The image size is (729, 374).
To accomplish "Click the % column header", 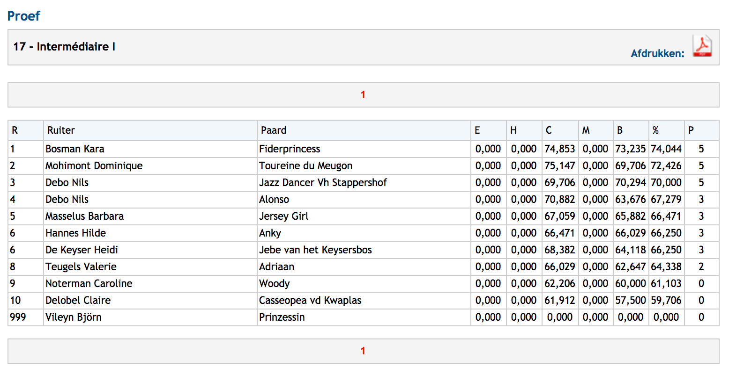I will [x=655, y=130].
